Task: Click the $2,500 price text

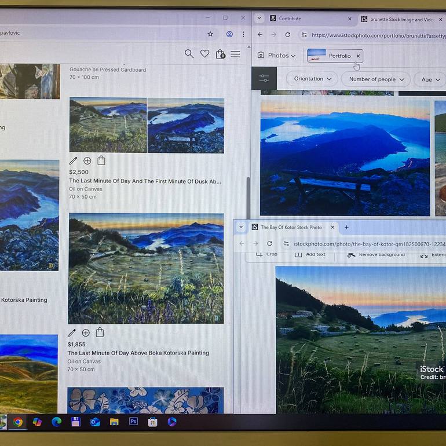Action: click(x=79, y=172)
